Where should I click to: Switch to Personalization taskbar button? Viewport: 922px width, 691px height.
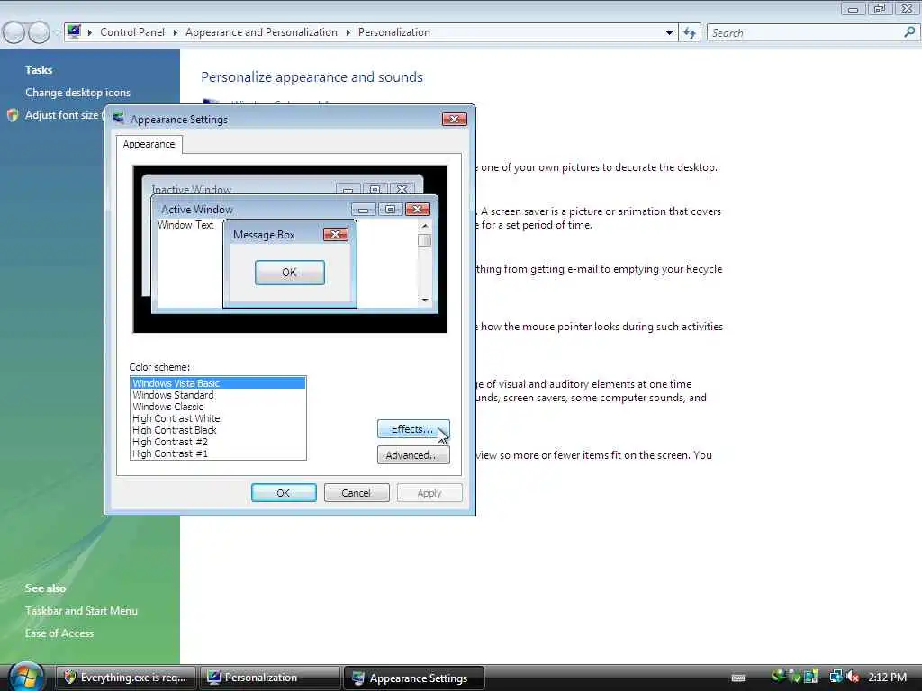(270, 678)
